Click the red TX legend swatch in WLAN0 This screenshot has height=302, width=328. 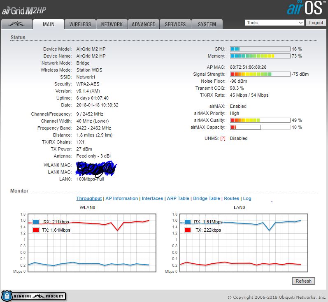pyautogui.click(x=36, y=230)
